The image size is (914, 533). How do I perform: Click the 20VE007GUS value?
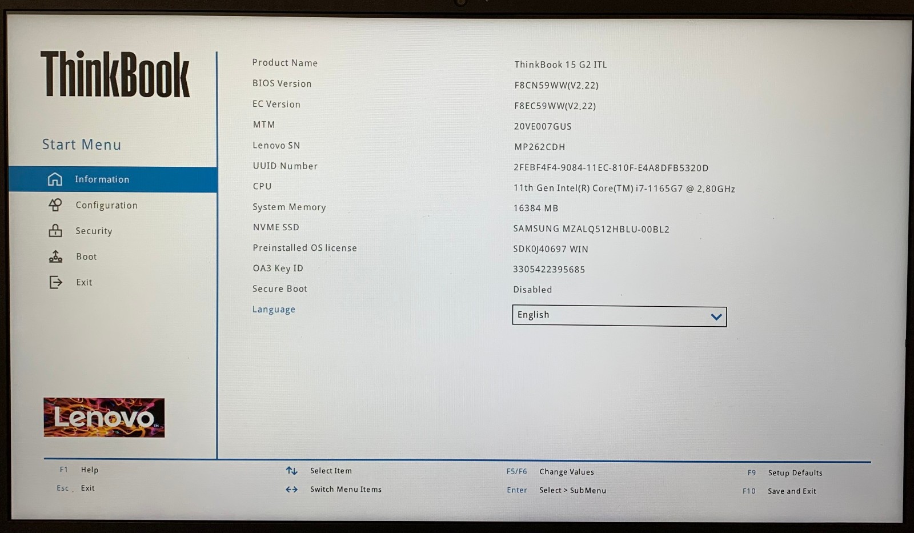pyautogui.click(x=543, y=126)
